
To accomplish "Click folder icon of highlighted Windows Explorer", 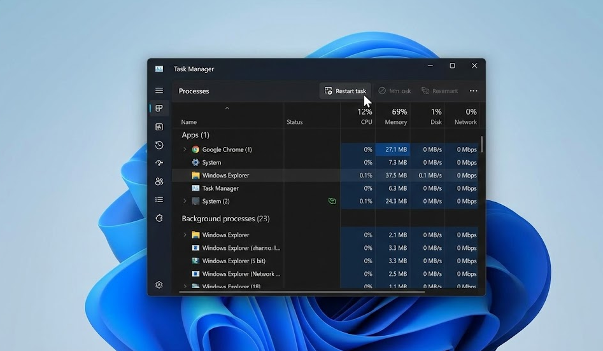I will (195, 175).
